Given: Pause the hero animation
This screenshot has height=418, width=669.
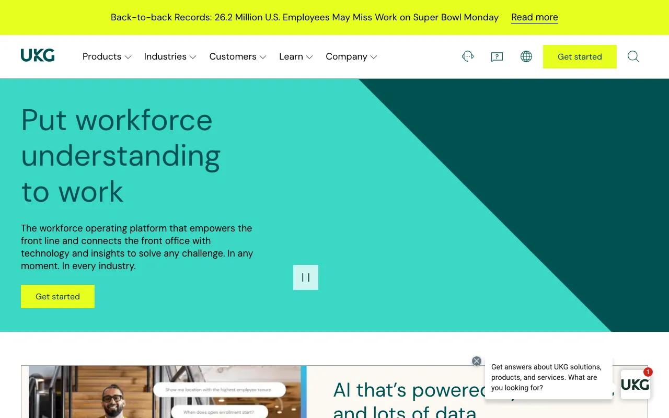Looking at the screenshot, I should tap(306, 277).
